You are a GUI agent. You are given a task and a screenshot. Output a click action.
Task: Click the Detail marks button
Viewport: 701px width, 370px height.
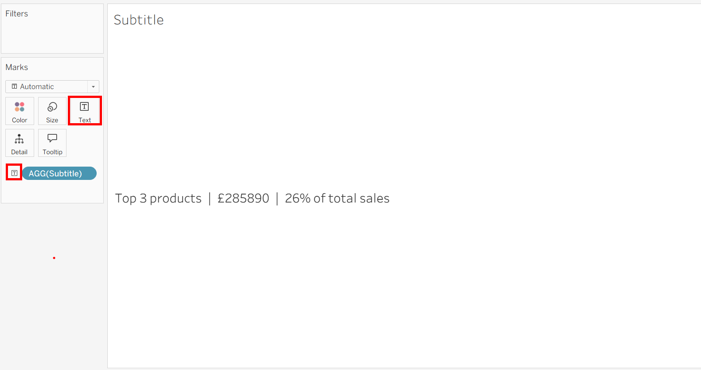click(x=20, y=143)
